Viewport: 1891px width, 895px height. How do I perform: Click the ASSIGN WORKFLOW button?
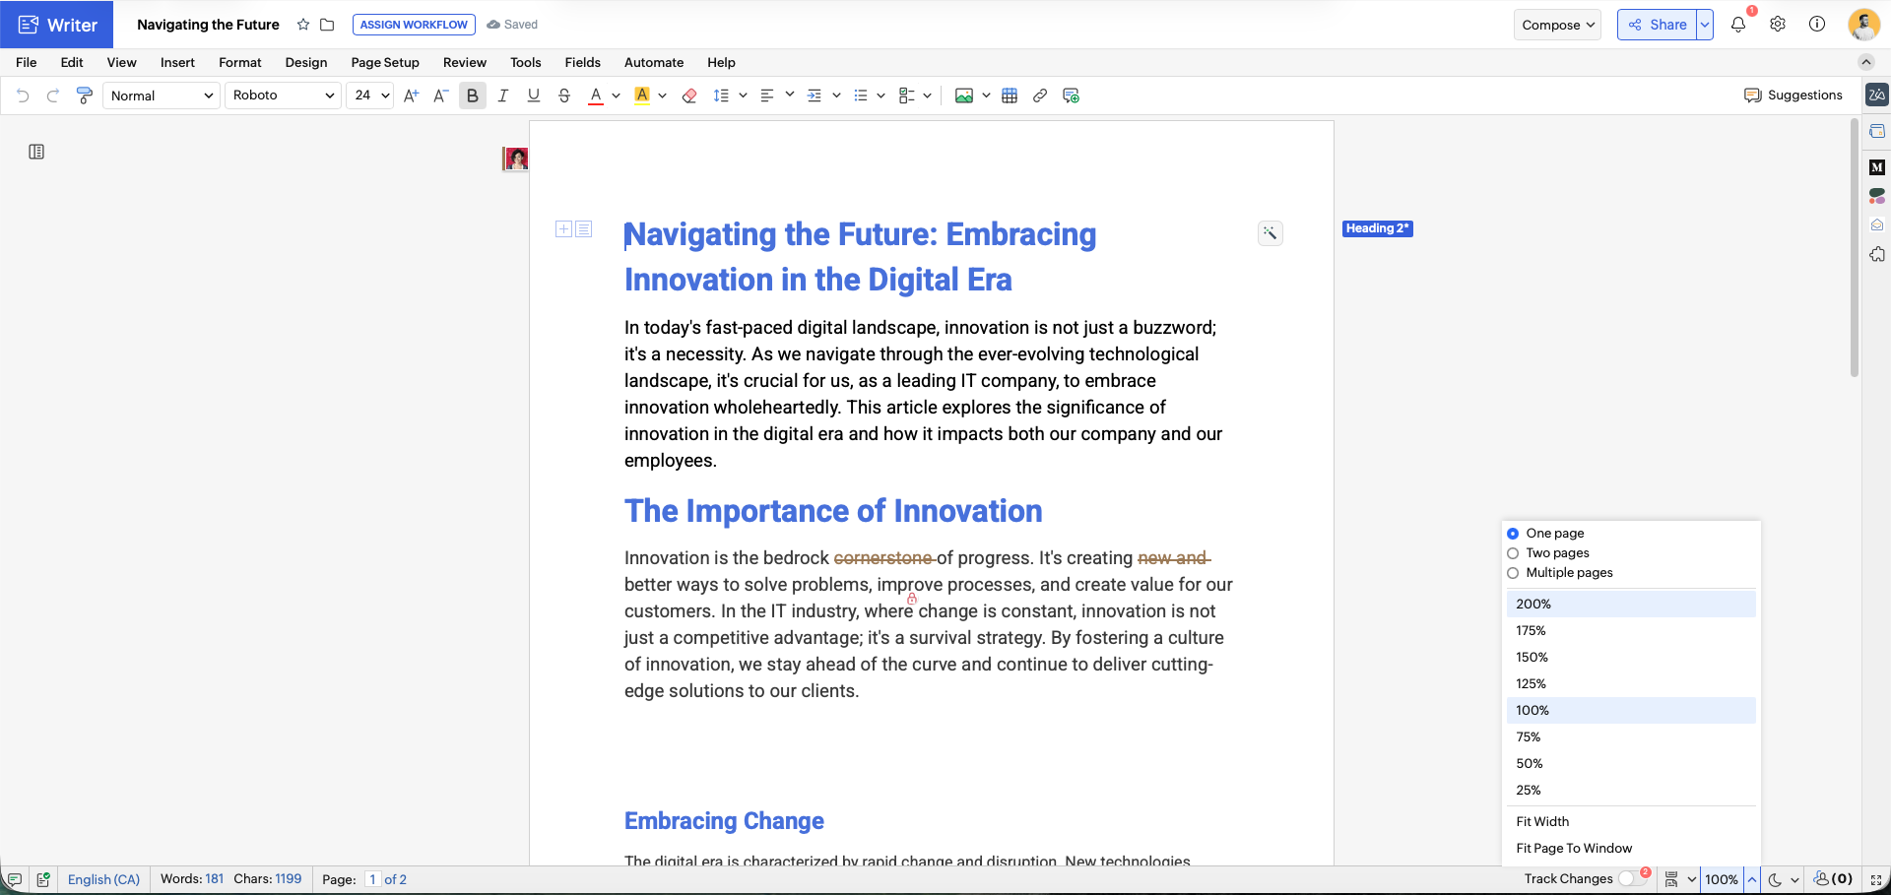point(414,25)
